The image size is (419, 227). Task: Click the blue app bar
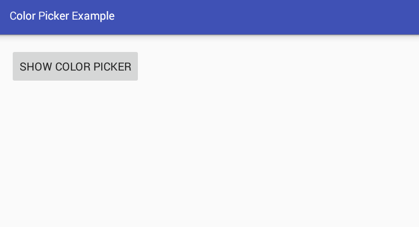(x=210, y=17)
